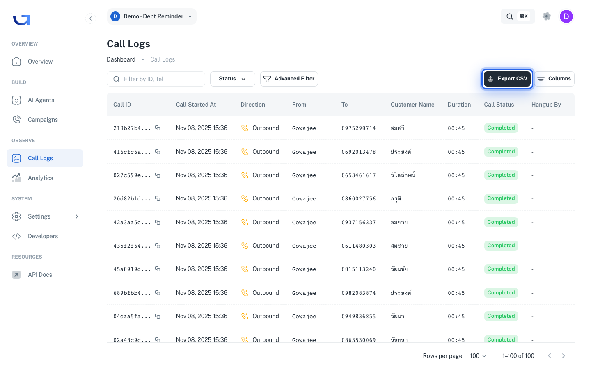Screen dimensions: 591x369
Task: Open user avatar D menu
Action: 566,16
